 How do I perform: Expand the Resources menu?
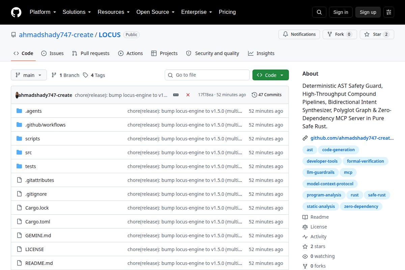[x=114, y=12]
